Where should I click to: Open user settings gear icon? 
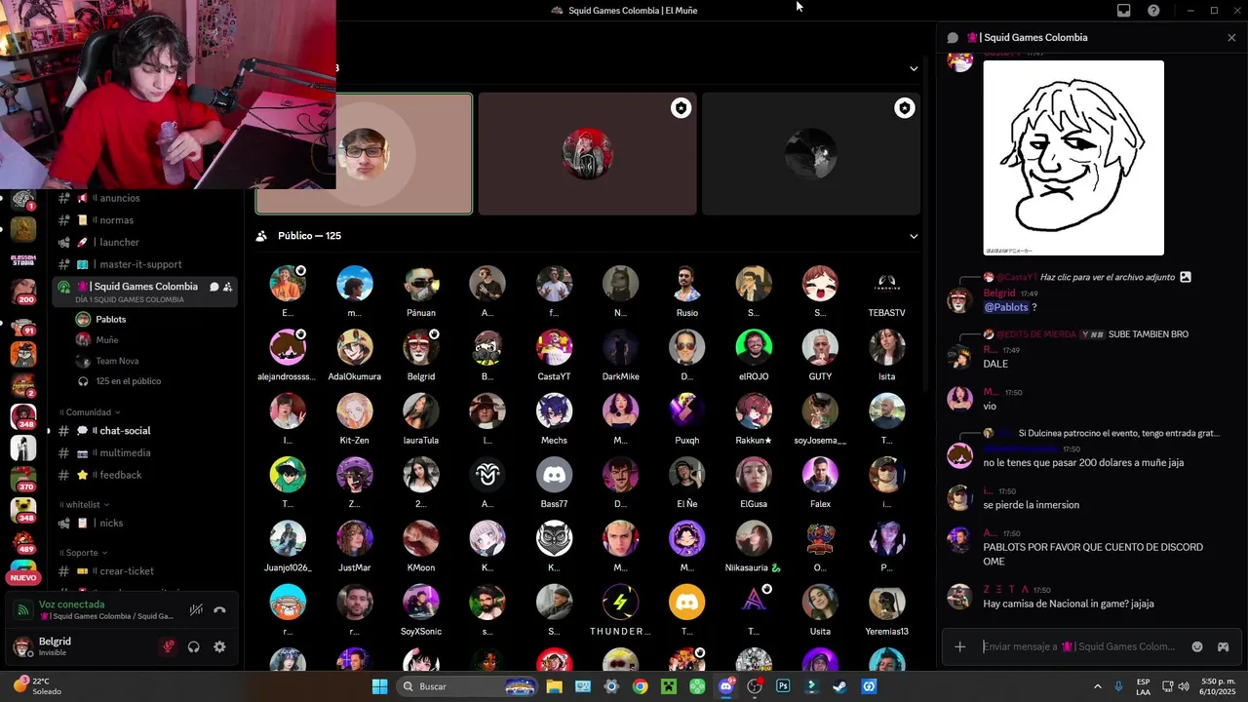coord(219,646)
